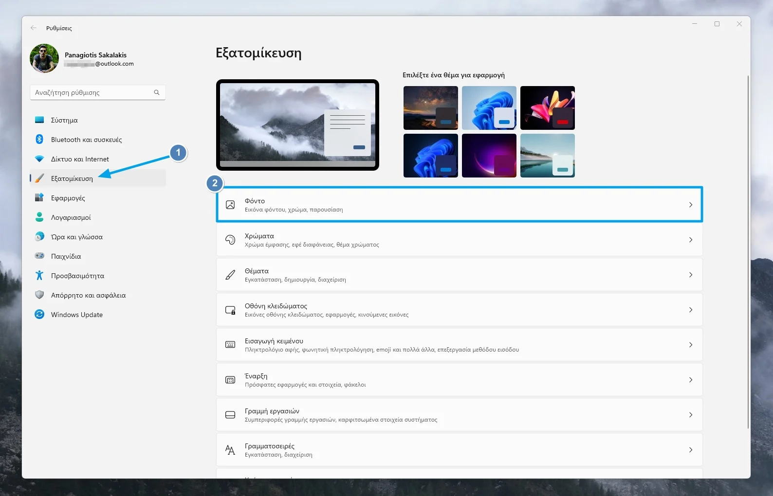The height and width of the screenshot is (496, 773).
Task: Expand the Γραμματοσειρές row chevron
Action: [x=690, y=450]
